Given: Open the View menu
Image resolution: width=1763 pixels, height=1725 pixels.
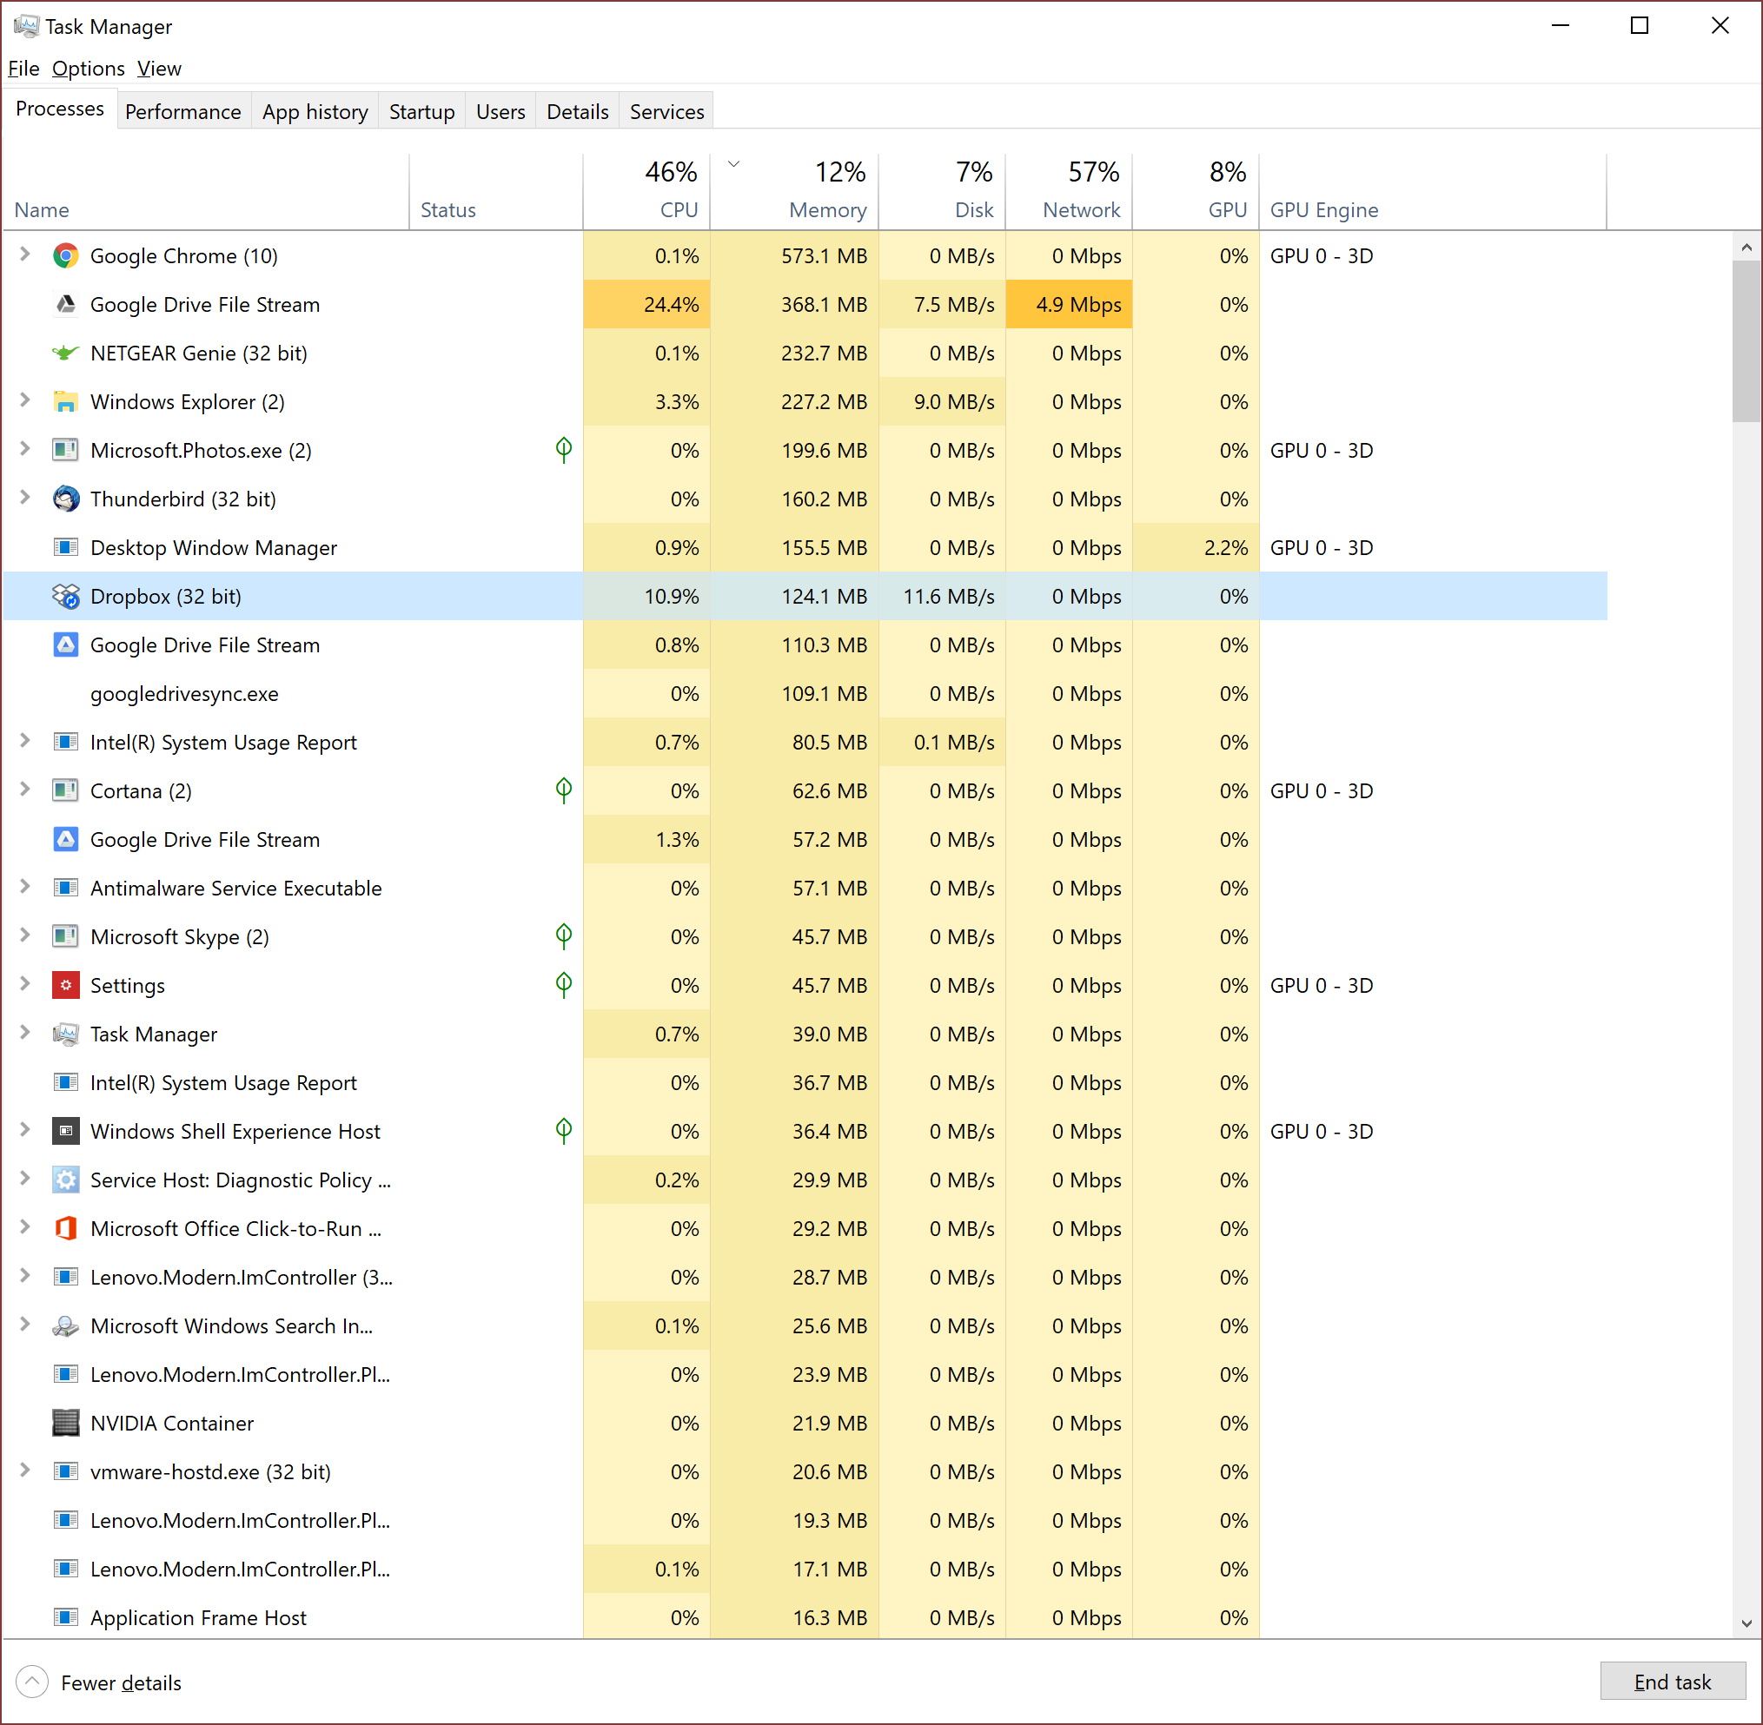Looking at the screenshot, I should pyautogui.click(x=158, y=68).
